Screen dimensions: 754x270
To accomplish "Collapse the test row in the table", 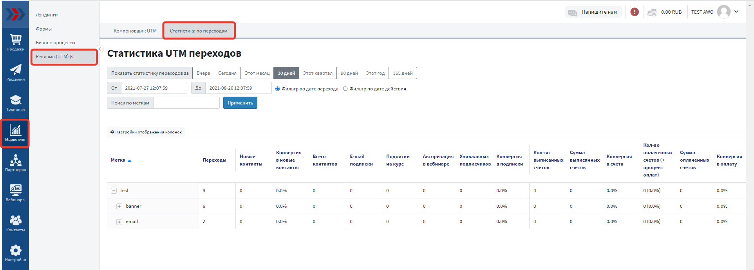I will [x=114, y=191].
